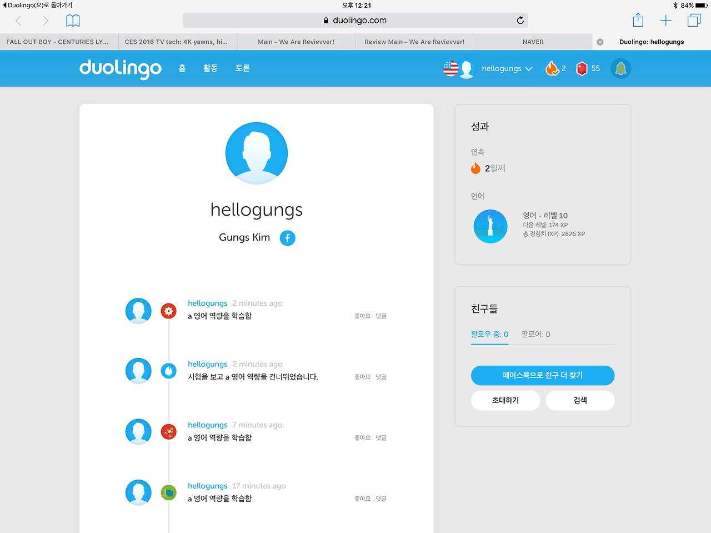Click 댓글 on the 17 minutes ago post
Viewport: 711px width, 533px height.
(x=381, y=499)
